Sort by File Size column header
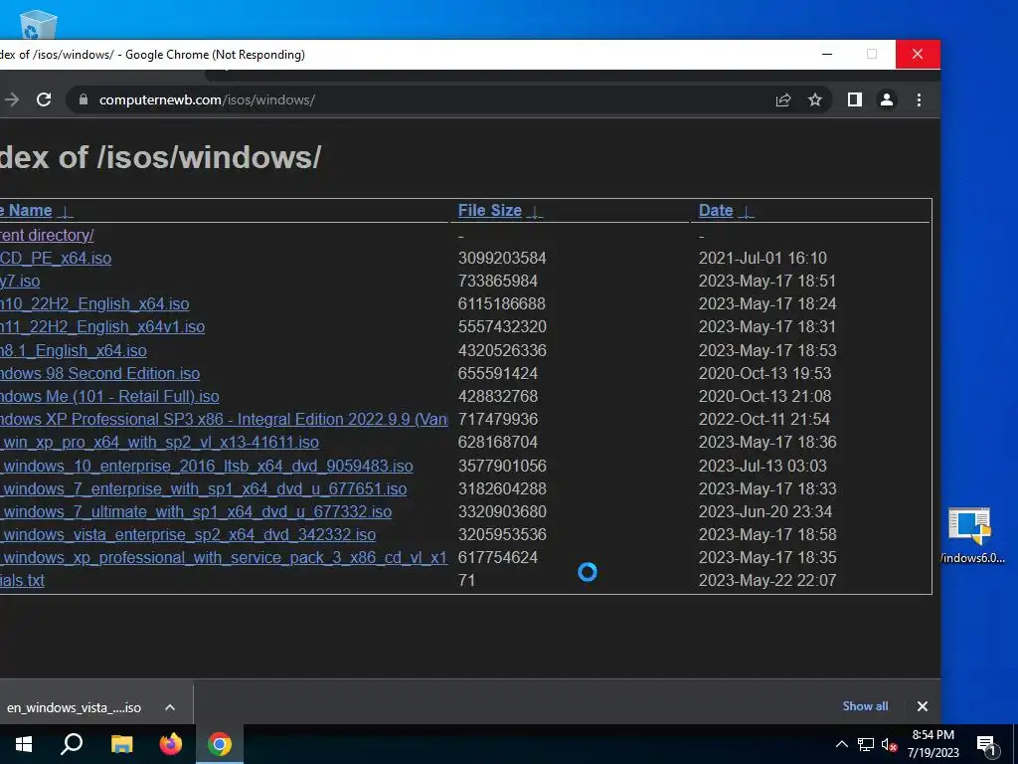The image size is (1018, 764). [489, 211]
